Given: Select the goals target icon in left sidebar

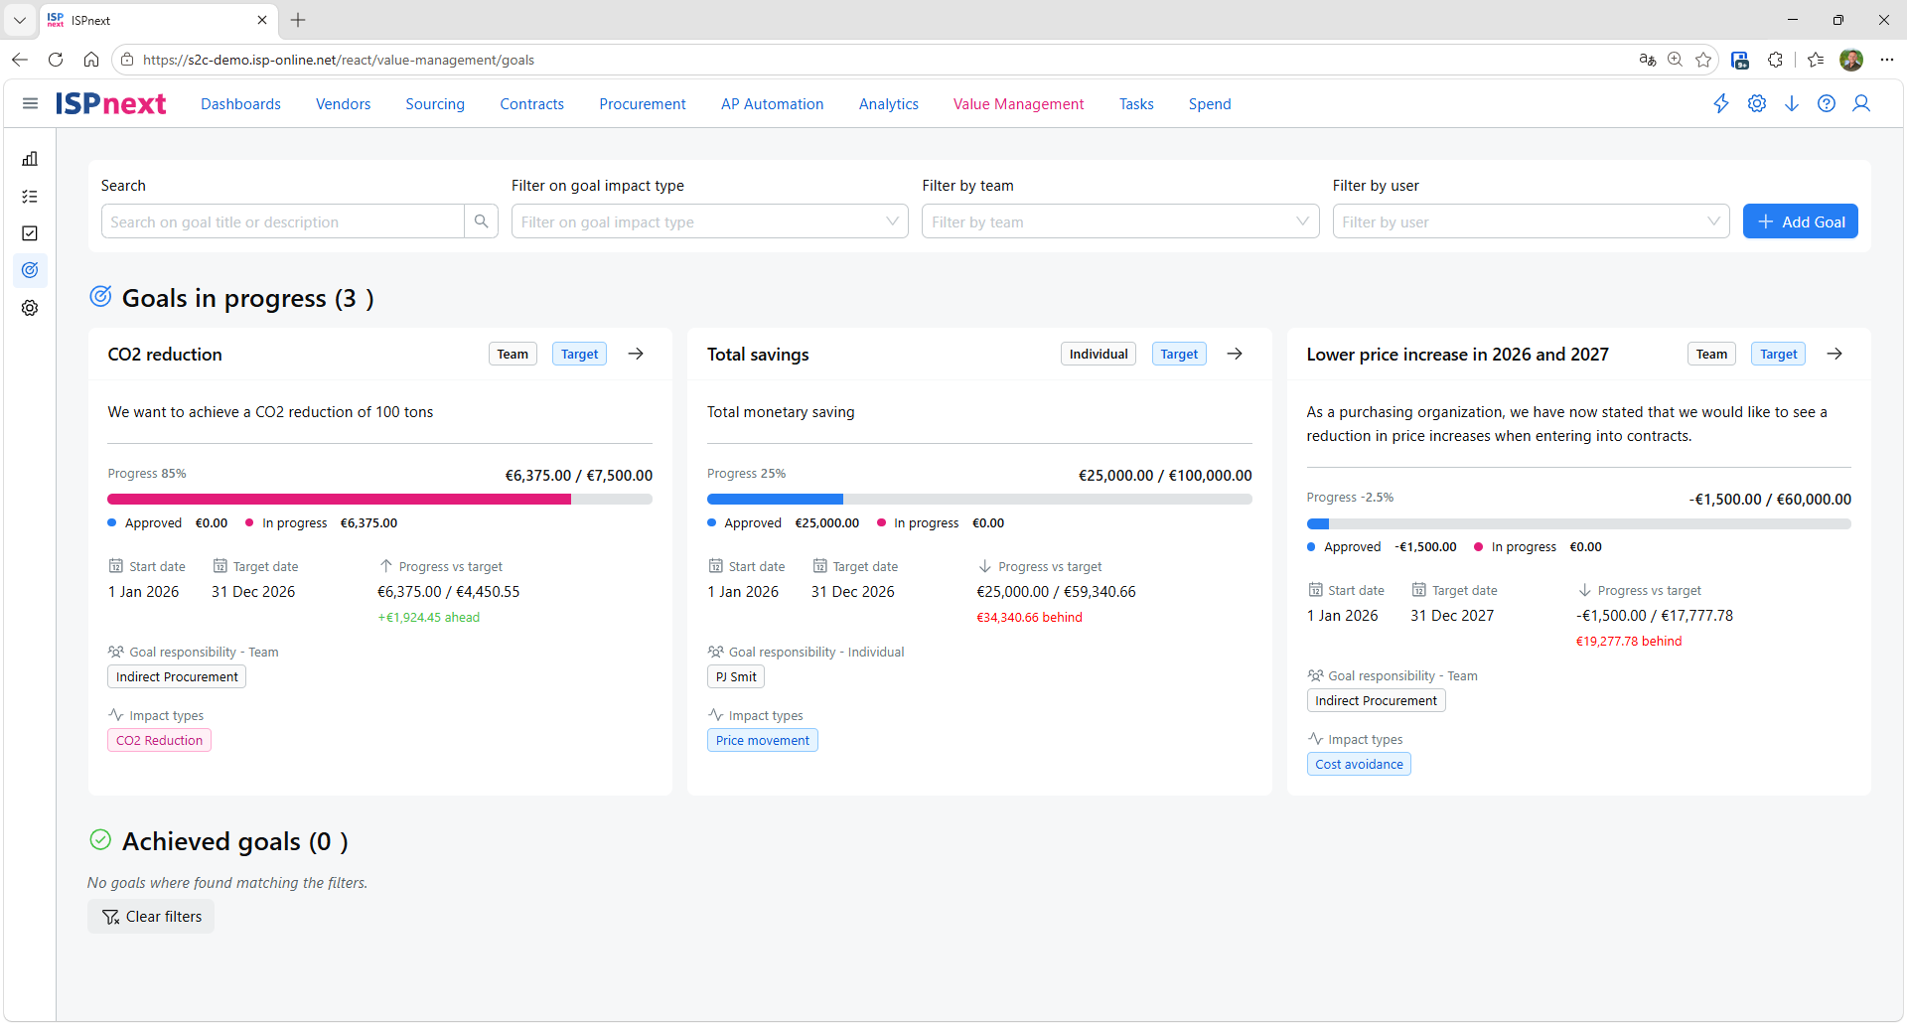Looking at the screenshot, I should (30, 270).
